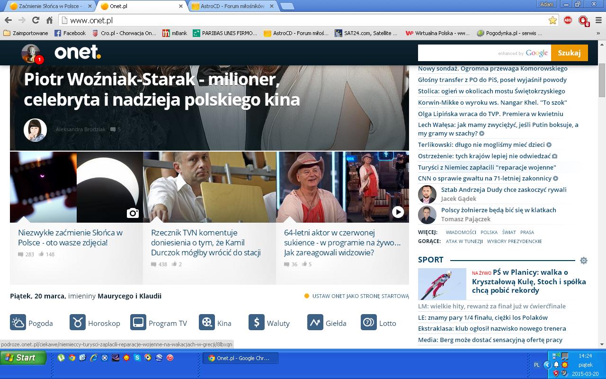
Task: Click Ustaw Onet jako stronę startową
Action: tap(356, 296)
